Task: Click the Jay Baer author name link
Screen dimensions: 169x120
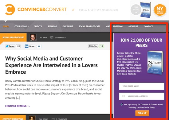Action: [x=43, y=38]
